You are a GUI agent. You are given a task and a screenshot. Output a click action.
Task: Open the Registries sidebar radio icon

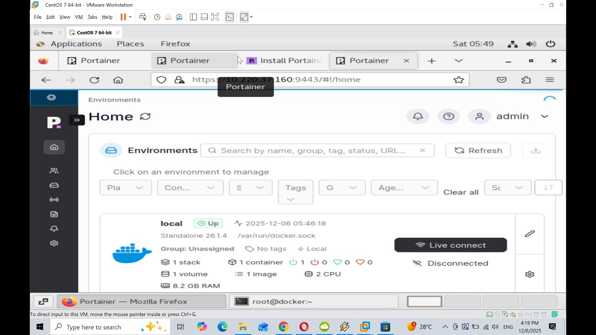(54, 200)
